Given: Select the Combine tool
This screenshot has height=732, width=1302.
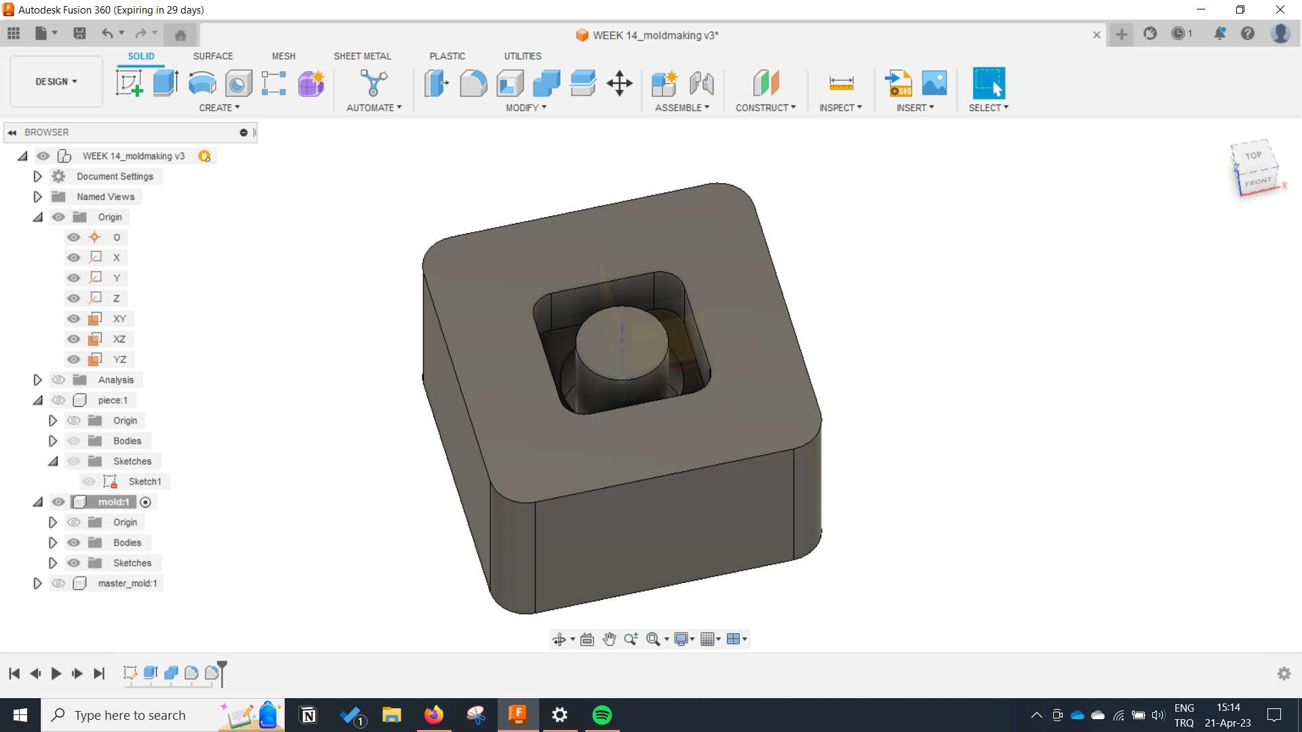Looking at the screenshot, I should pos(547,83).
